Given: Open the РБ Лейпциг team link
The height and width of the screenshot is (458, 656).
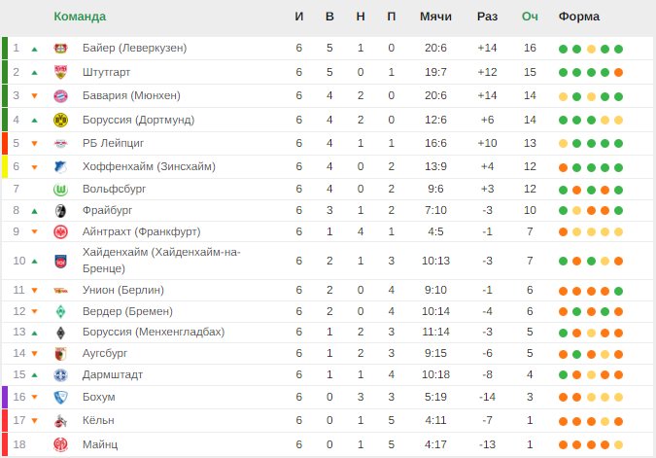Looking at the screenshot, I should coord(113,143).
